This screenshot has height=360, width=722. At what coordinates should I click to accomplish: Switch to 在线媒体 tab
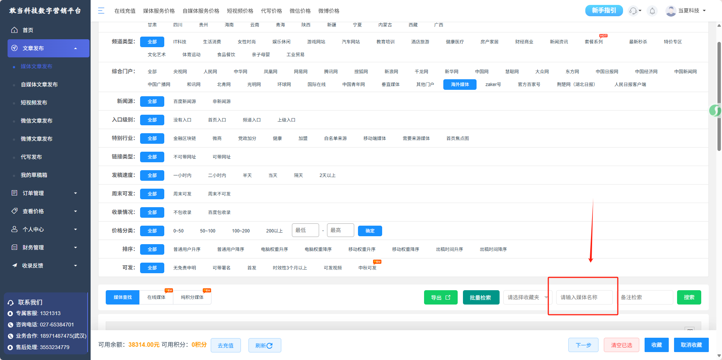[x=156, y=297]
